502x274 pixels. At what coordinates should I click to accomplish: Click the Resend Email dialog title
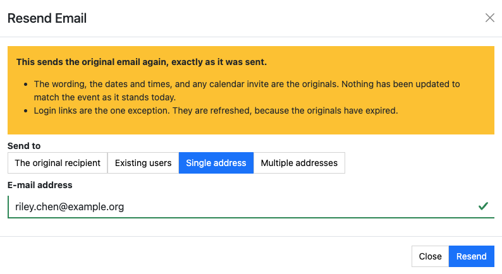[x=47, y=18]
